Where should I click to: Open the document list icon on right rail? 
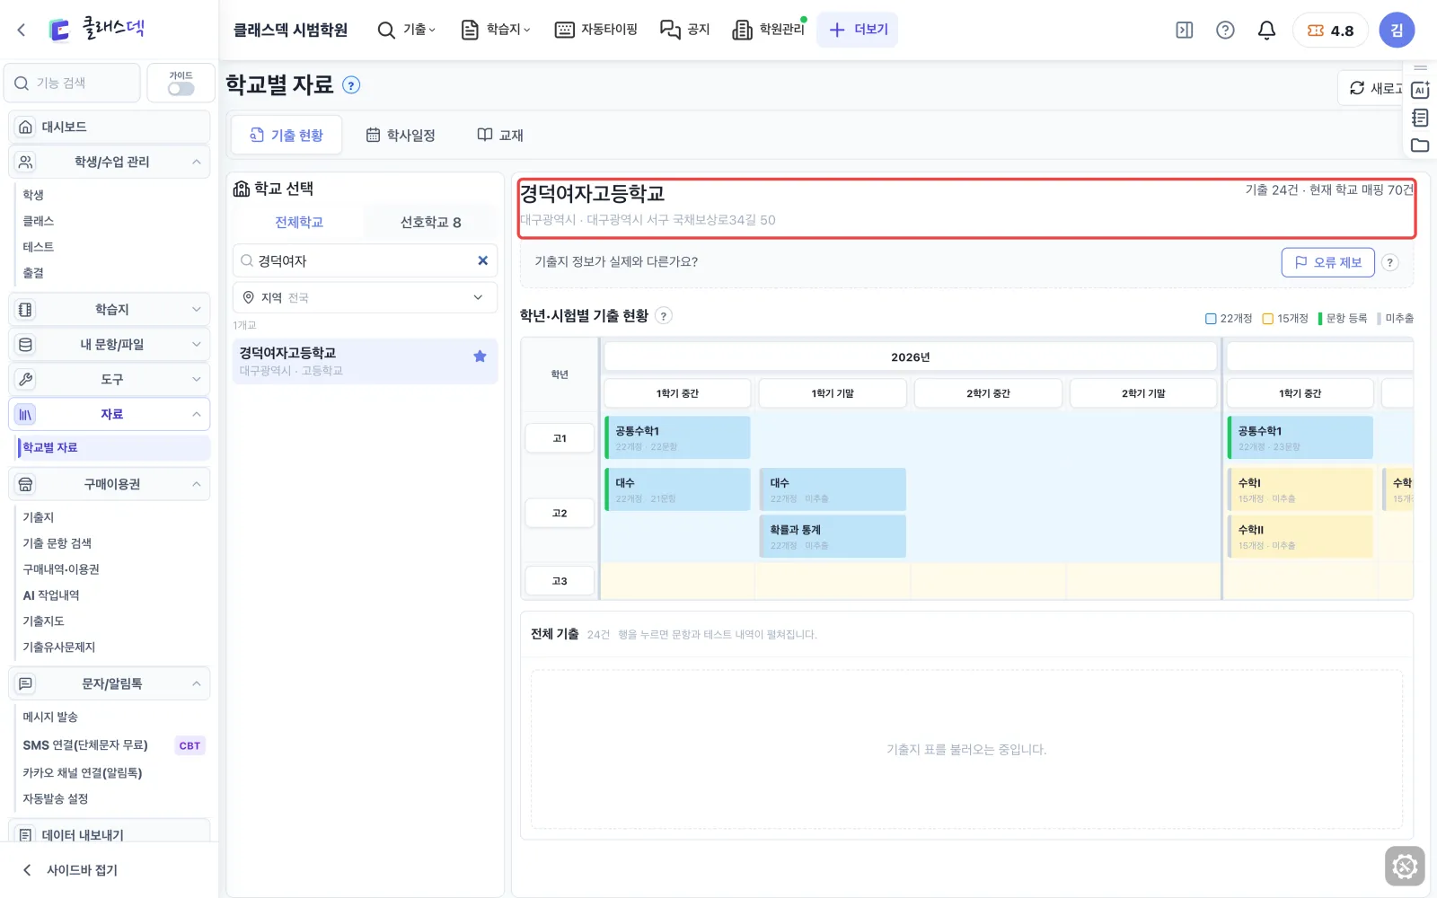(x=1420, y=118)
